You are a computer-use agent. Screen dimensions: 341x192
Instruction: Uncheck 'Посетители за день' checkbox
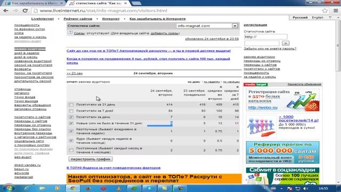(x=71, y=117)
